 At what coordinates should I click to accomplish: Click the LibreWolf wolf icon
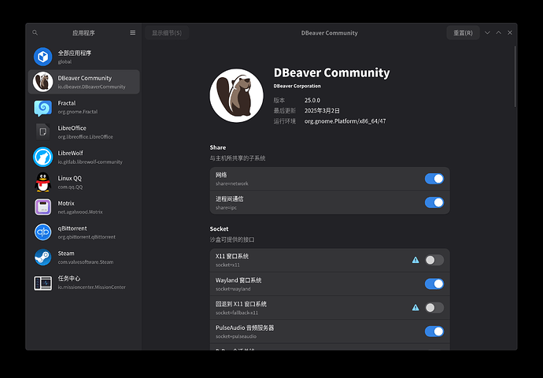43,157
